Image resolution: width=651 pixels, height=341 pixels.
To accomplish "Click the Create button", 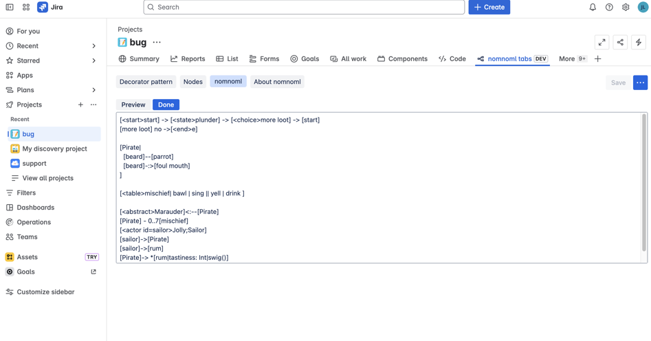I will click(489, 7).
